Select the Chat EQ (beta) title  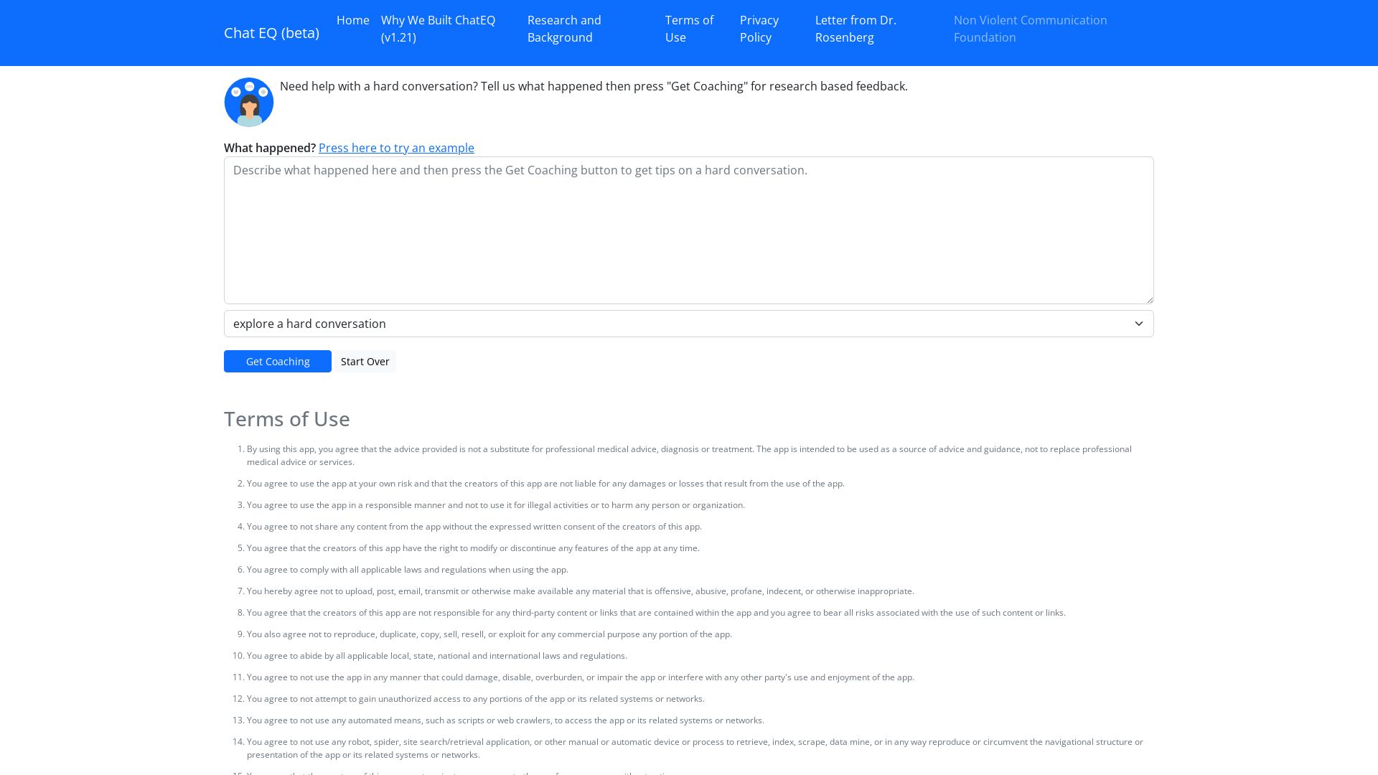point(271,33)
